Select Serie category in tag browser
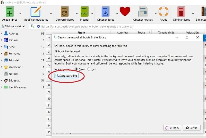 click(x=12, y=47)
